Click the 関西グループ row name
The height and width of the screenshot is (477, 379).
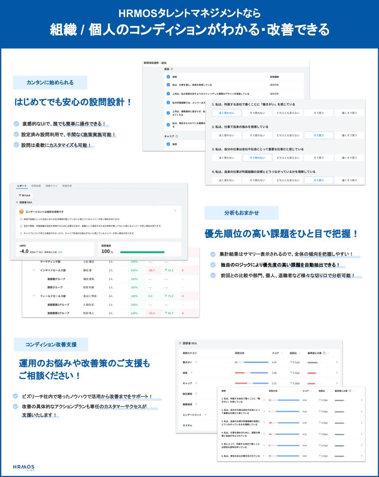coord(55,287)
